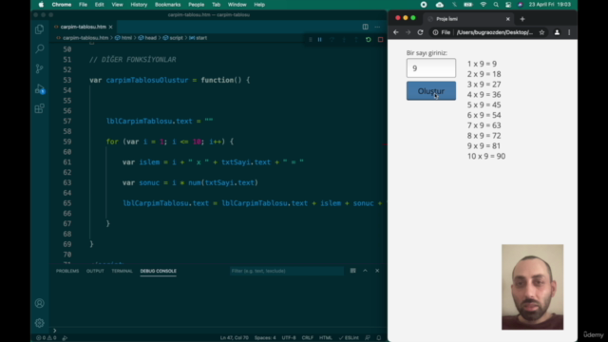Select the carpim-tablosu.htm editor tab
Image resolution: width=608 pixels, height=342 pixels.
84,27
